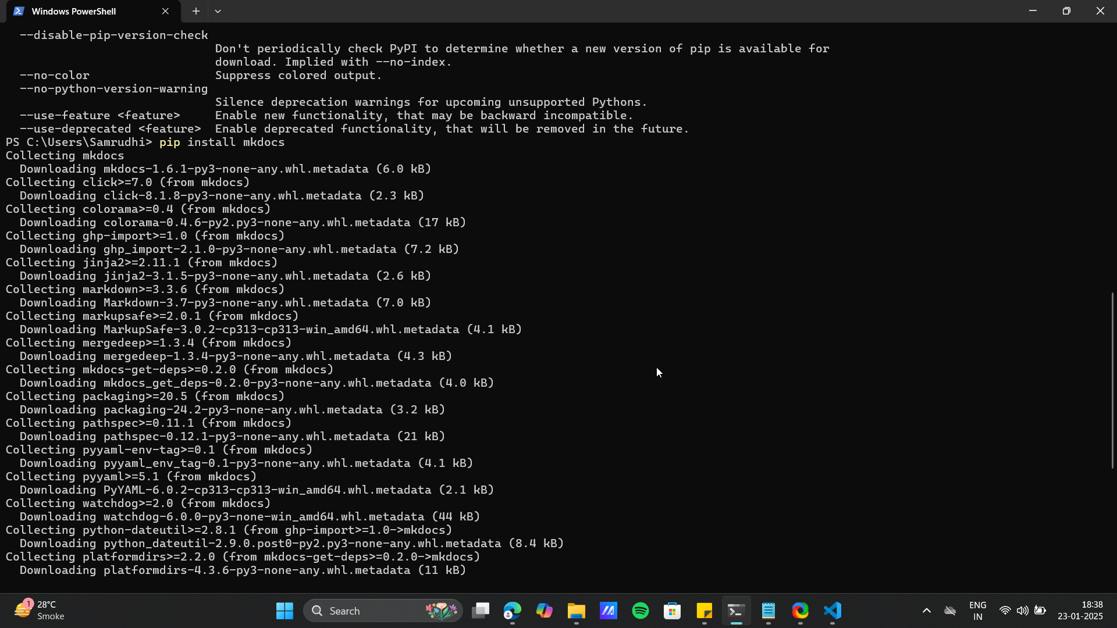Click 'Collecting pathspec>=0.11.1' line
This screenshot has height=628, width=1117.
pyautogui.click(x=149, y=423)
